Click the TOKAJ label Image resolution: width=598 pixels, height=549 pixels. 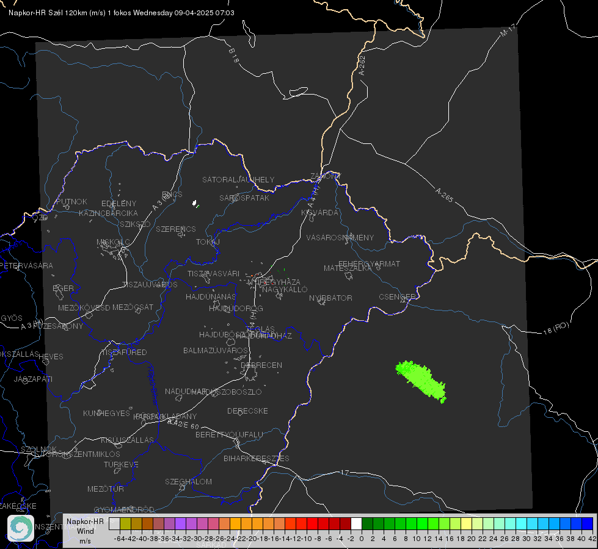coord(208,242)
